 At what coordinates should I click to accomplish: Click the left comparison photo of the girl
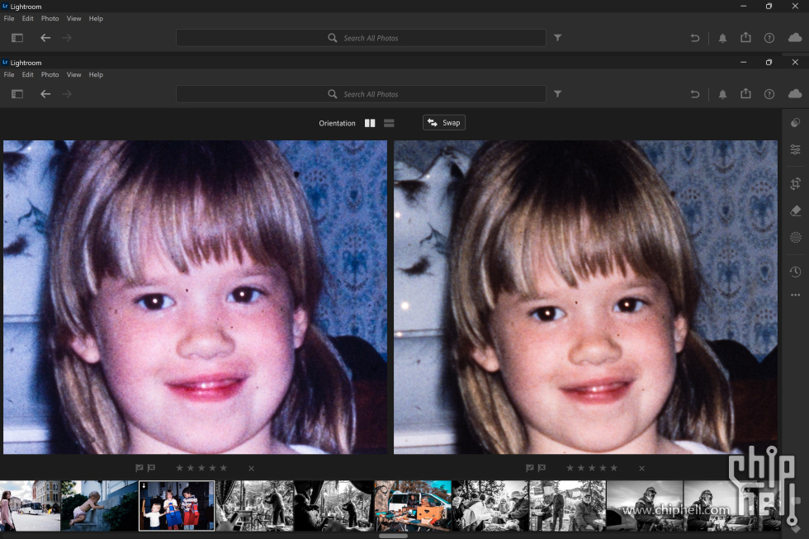(195, 297)
